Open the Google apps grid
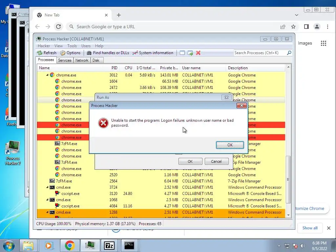This screenshot has width=336, height=252. coord(323,43)
